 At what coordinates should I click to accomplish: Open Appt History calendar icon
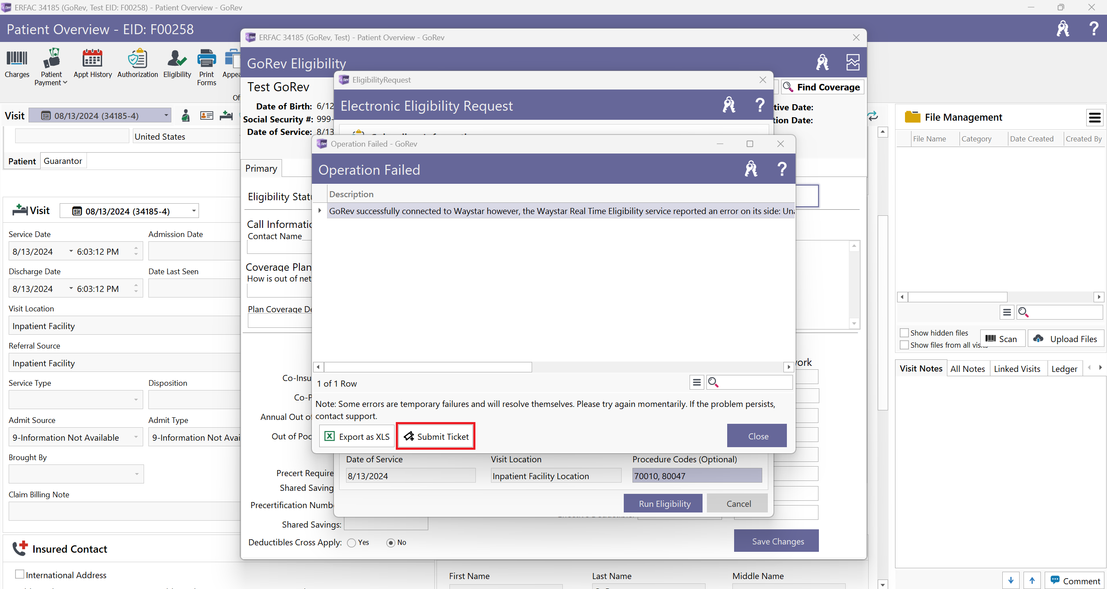(x=93, y=64)
